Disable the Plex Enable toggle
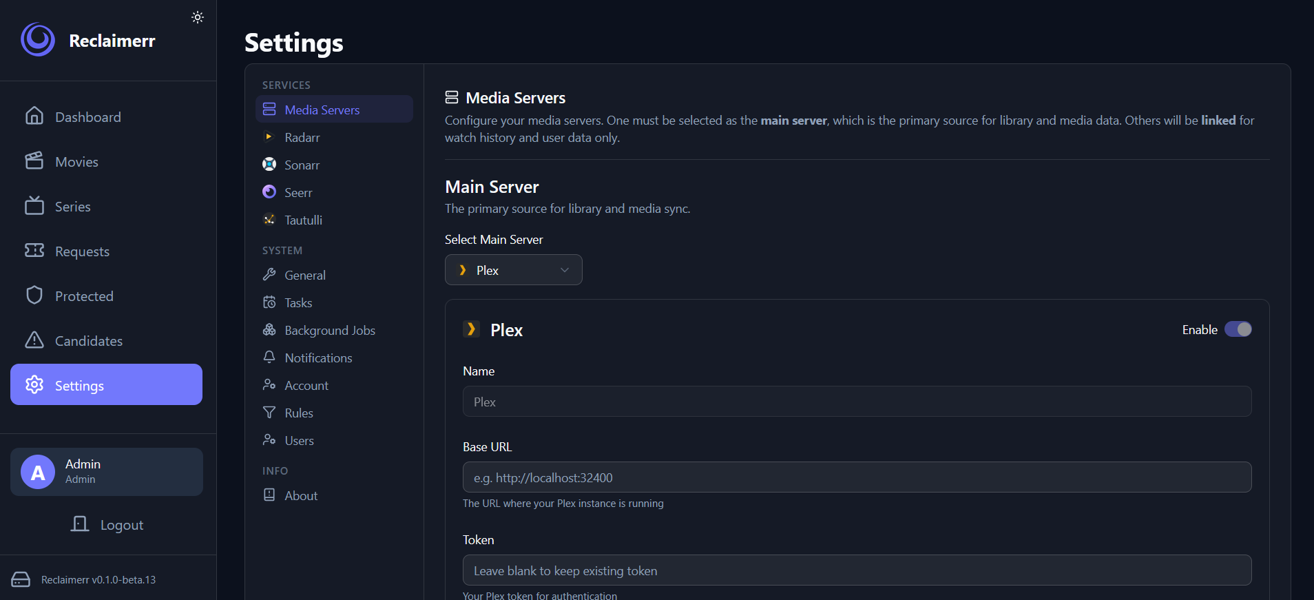Screen dimensions: 1314x600 (x=1238, y=329)
